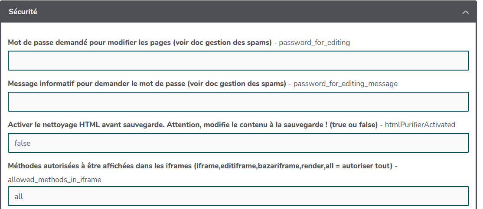Click "(true ou false)" hint text
The width and height of the screenshot is (483, 209).
(353, 125)
